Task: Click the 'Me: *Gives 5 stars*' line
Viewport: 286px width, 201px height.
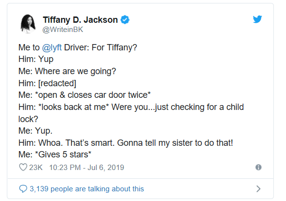Action: click(x=55, y=155)
